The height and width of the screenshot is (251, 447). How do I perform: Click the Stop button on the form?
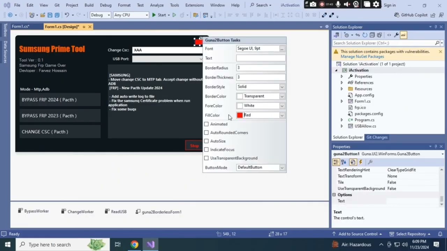[194, 146]
